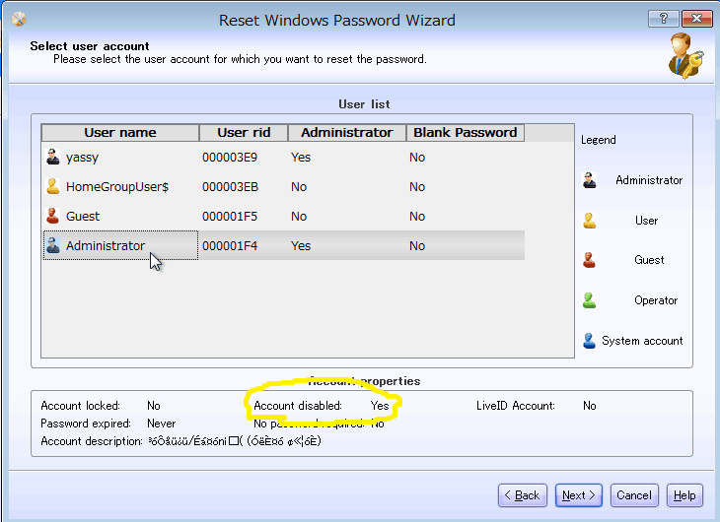Viewport: 720px width, 522px height.
Task: Click the Account disabled Yes value
Action: (380, 406)
